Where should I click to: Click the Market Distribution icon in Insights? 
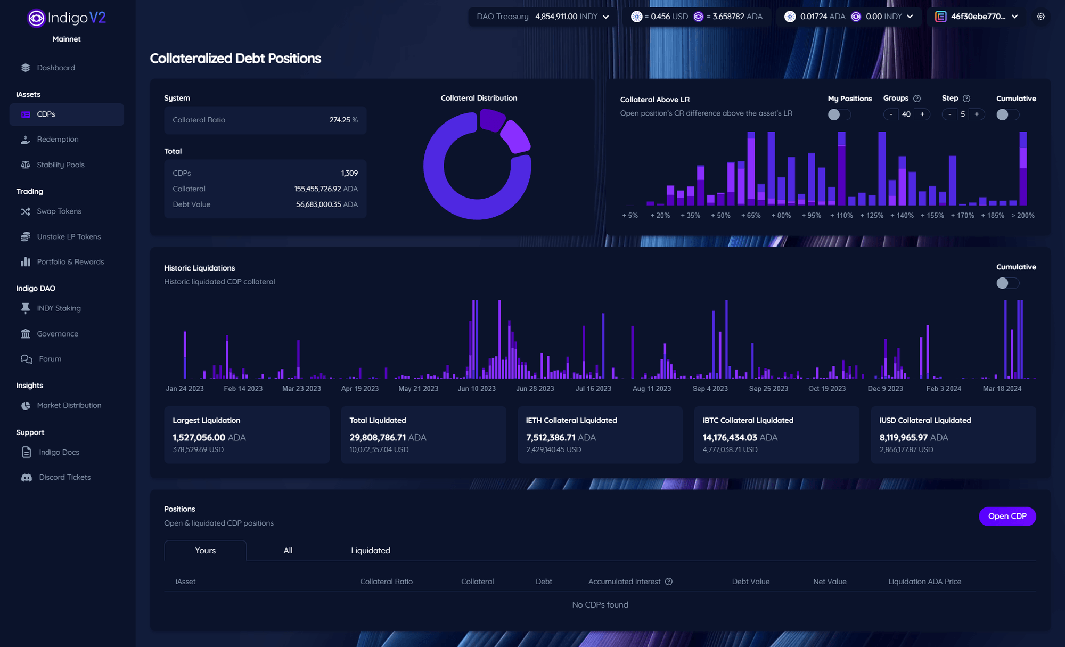pyautogui.click(x=25, y=405)
